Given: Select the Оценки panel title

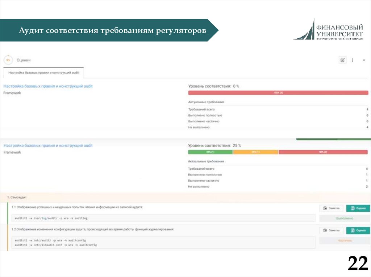Looking at the screenshot, I should [x=24, y=60].
